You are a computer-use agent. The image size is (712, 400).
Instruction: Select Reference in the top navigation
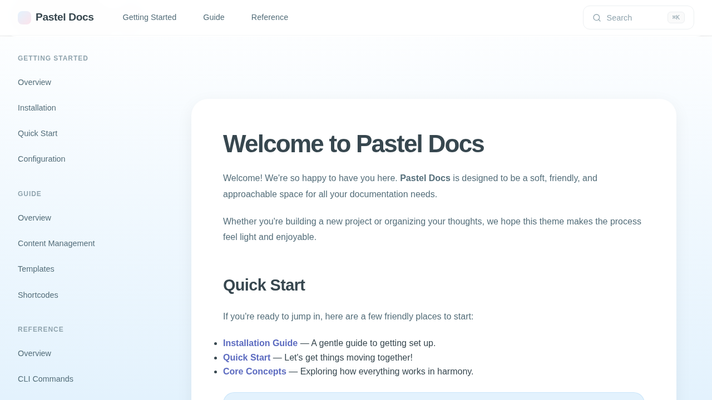click(x=269, y=17)
